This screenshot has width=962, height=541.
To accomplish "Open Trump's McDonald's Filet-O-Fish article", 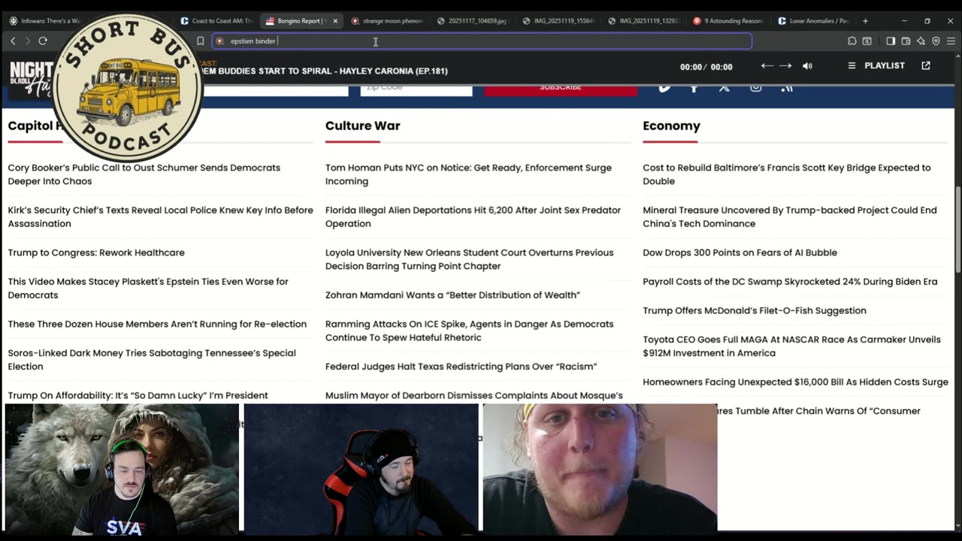I will click(754, 310).
